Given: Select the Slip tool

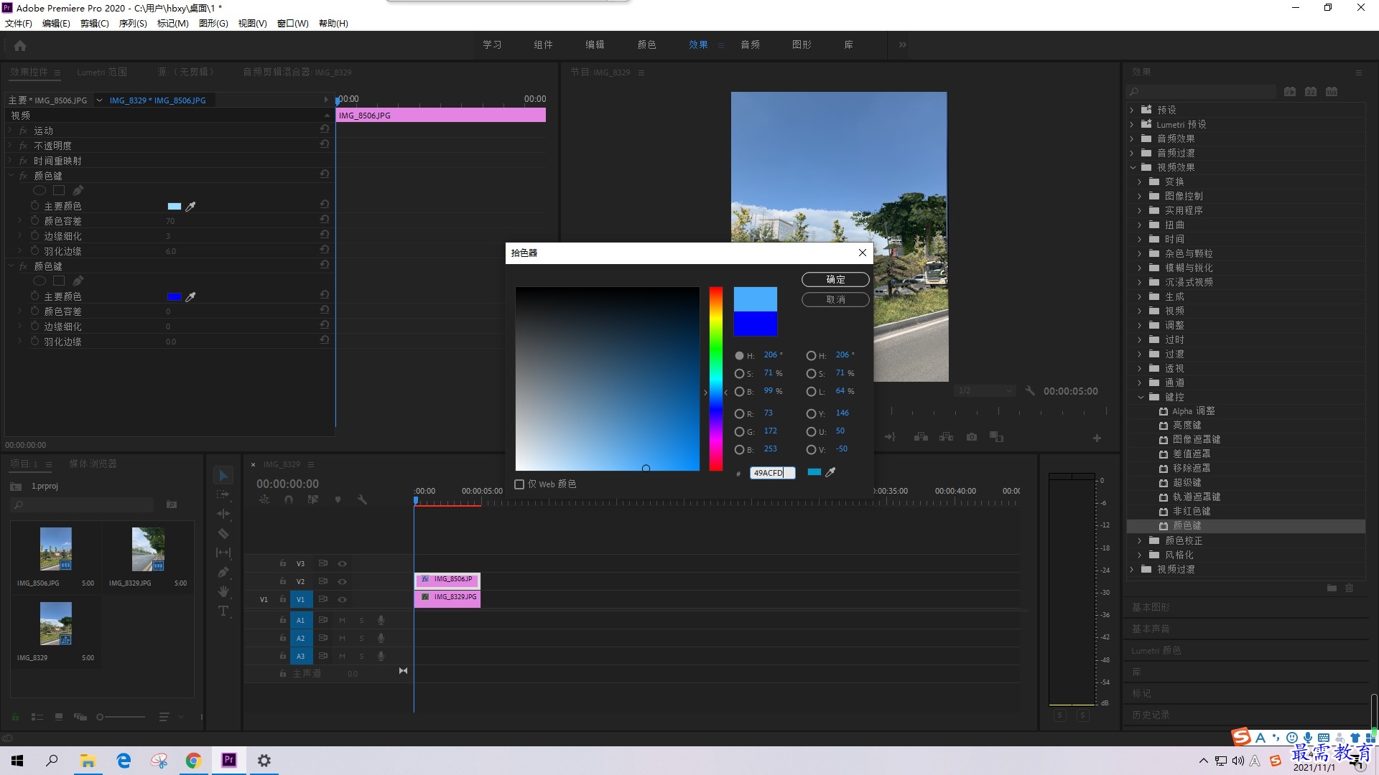Looking at the screenshot, I should [x=223, y=553].
